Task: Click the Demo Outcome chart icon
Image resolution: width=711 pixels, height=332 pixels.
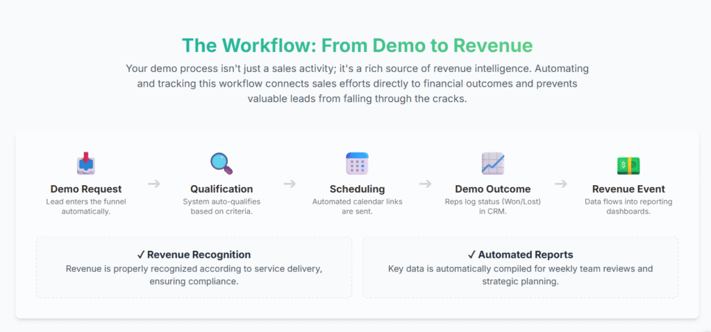Action: tap(492, 164)
